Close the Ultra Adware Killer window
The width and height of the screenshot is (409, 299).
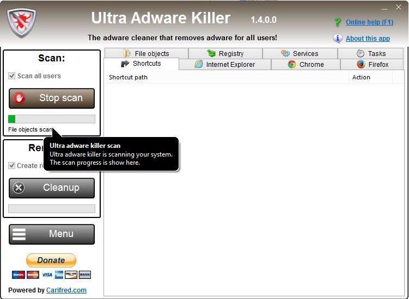pyautogui.click(x=399, y=7)
